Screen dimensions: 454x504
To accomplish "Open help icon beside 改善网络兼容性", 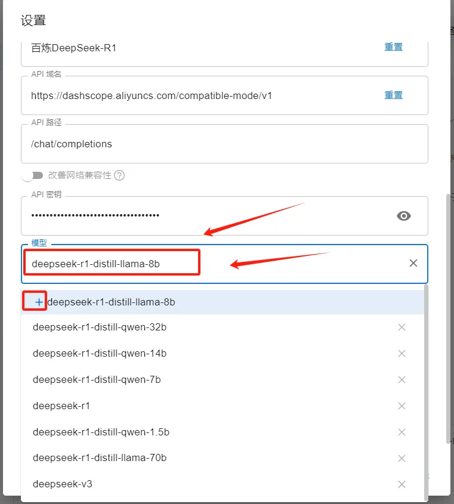I will (119, 175).
